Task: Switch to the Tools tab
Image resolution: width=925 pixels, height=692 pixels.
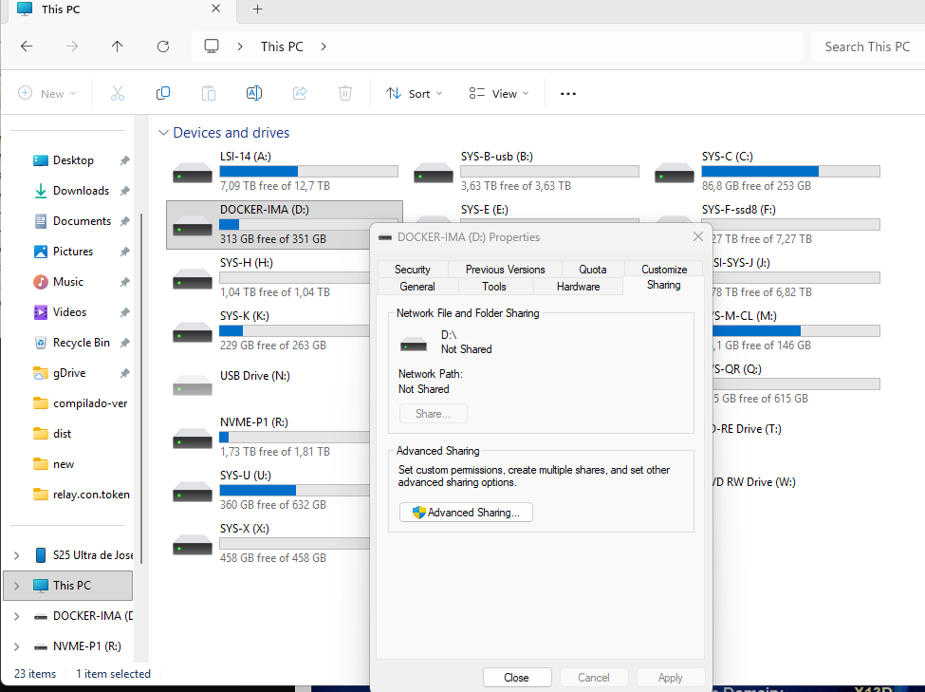Action: point(493,287)
